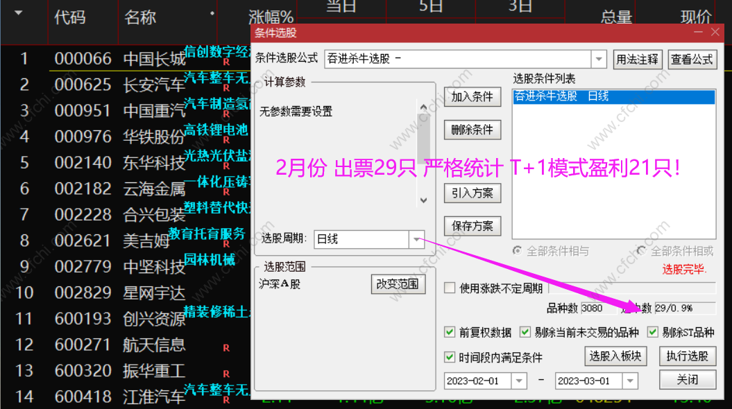Open the 用法注释 usage notes
The width and height of the screenshot is (732, 409).
[x=637, y=59]
